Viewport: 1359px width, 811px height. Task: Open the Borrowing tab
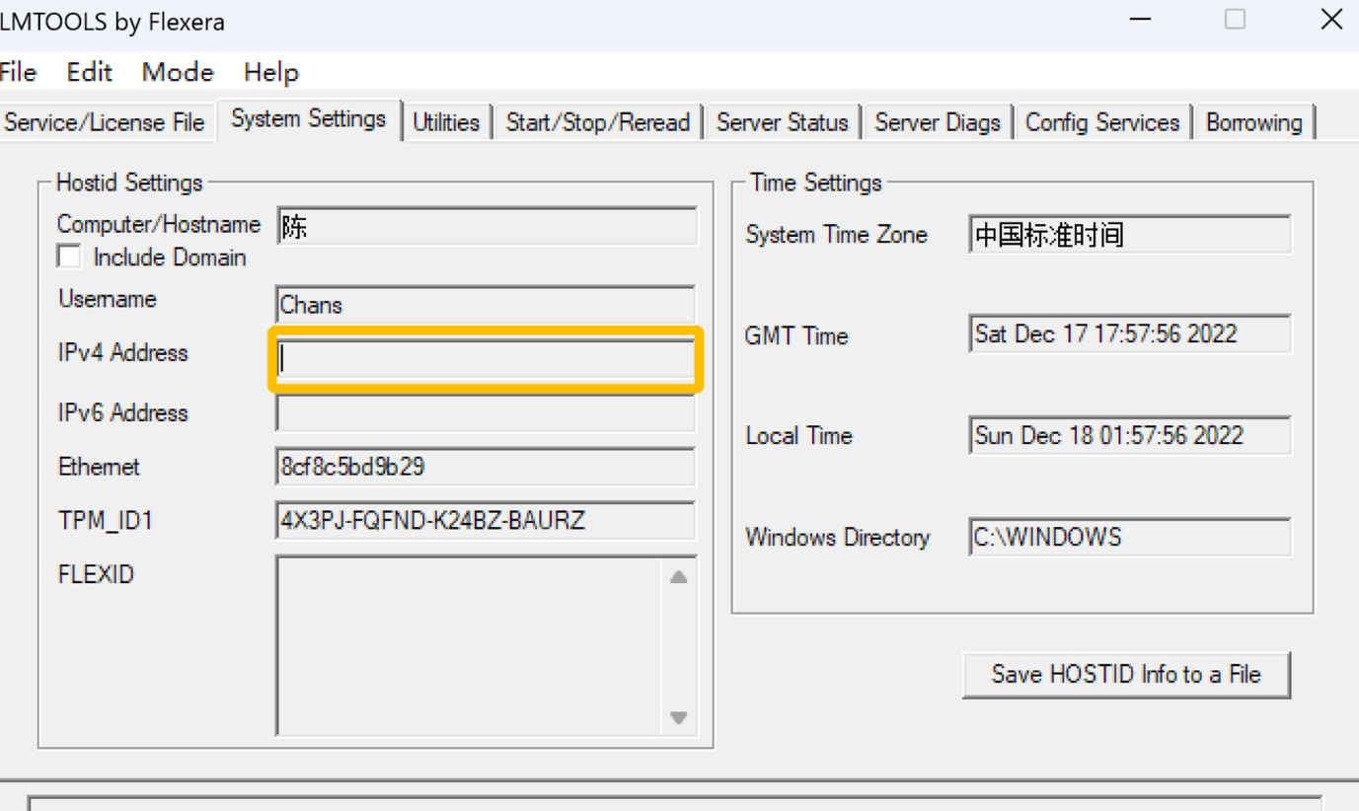click(x=1254, y=122)
